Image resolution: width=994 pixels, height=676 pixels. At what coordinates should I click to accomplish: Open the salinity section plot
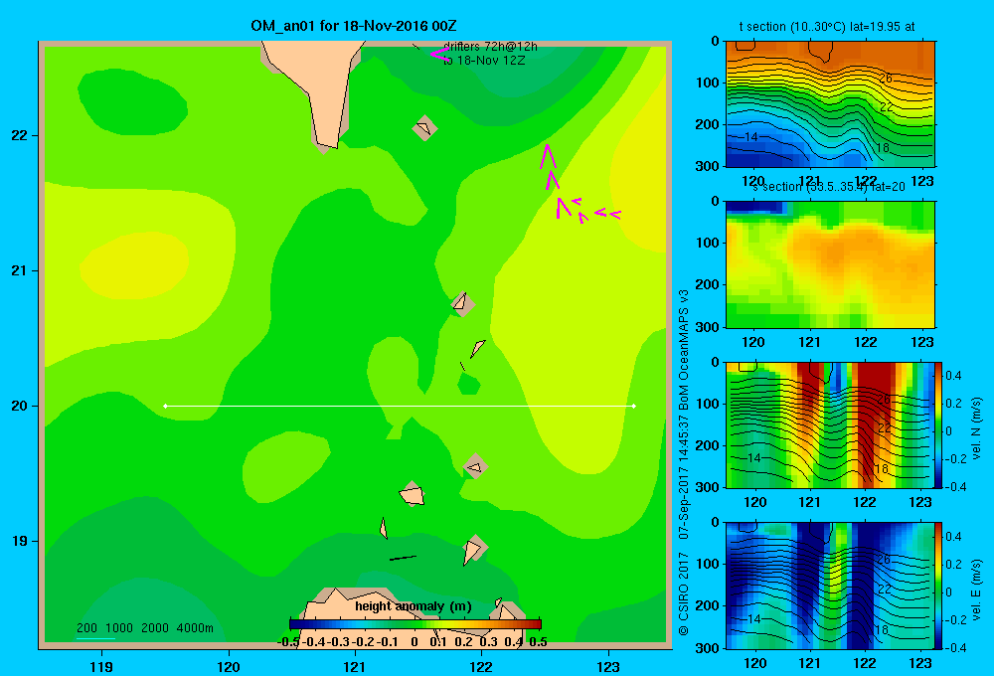click(830, 264)
